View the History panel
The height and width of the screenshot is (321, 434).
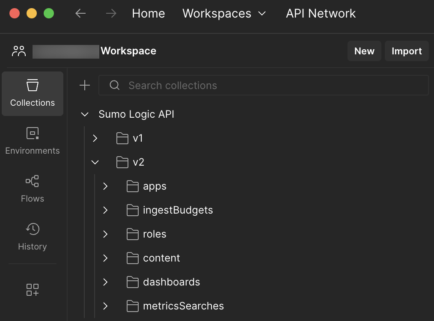click(32, 237)
